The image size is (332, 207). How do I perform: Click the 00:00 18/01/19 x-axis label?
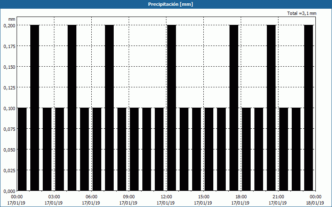click(x=315, y=200)
